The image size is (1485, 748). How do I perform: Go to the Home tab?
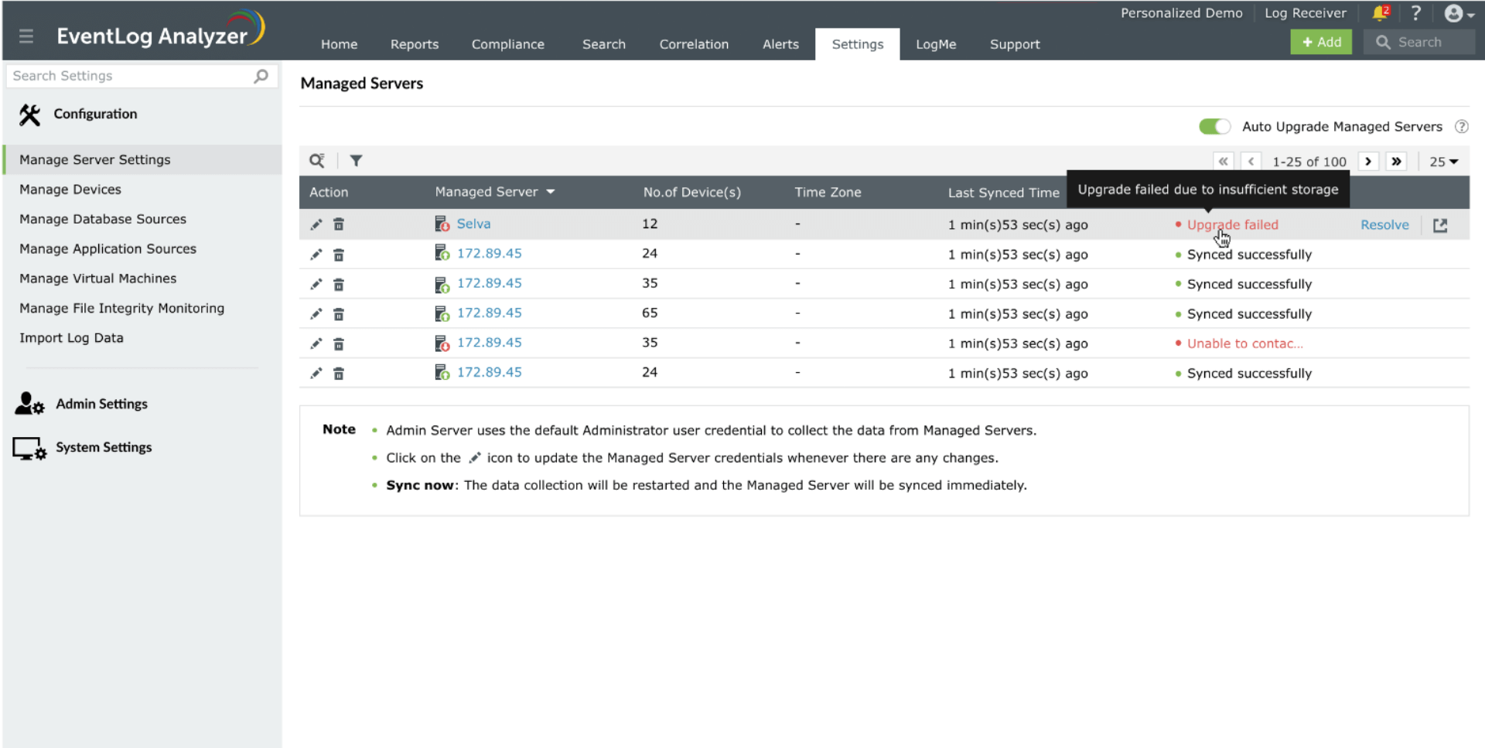pyautogui.click(x=339, y=44)
